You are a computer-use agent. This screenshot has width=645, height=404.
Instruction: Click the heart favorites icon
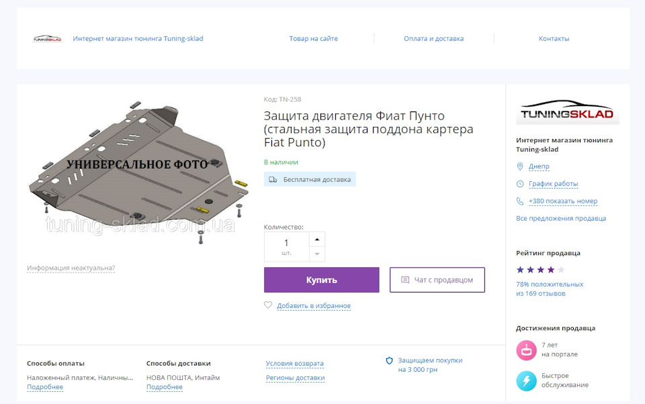point(268,305)
